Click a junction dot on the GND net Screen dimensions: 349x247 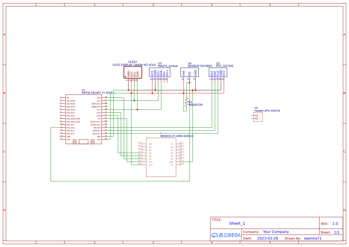(128, 90)
